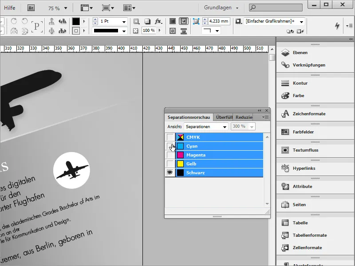Show the Cyan separation plate
The image size is (355, 266).
tap(170, 146)
